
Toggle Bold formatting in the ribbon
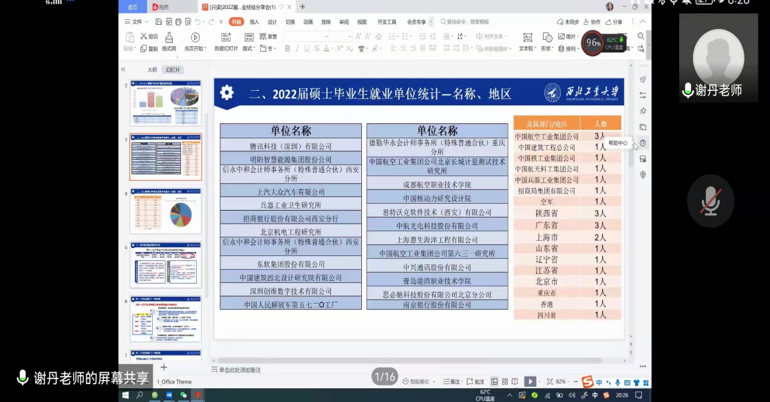(288, 49)
